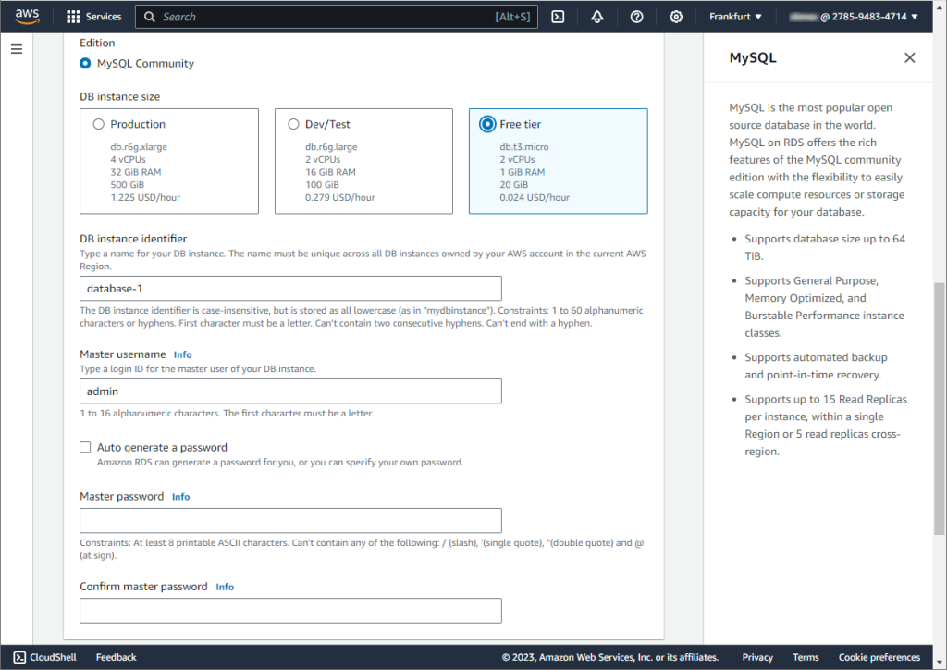Select MySQL Community edition radio
The height and width of the screenshot is (670, 947).
(85, 64)
